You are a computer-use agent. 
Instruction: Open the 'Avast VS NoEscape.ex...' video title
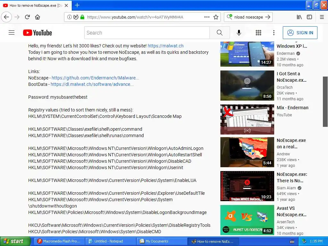pos(291,211)
